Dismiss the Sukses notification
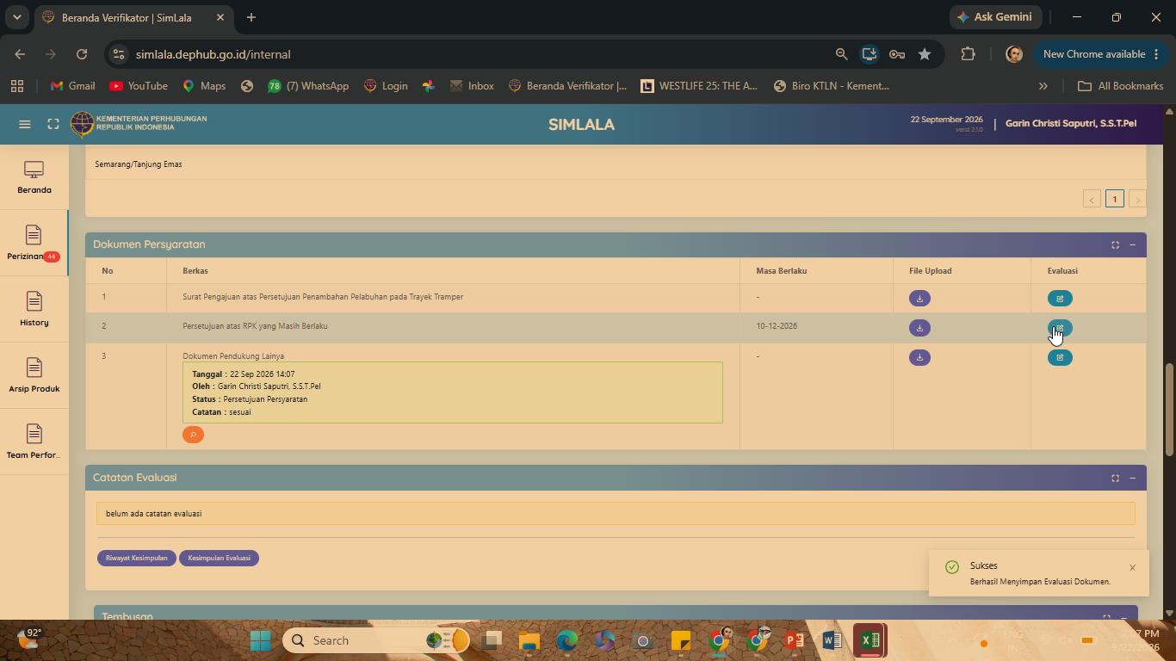The width and height of the screenshot is (1176, 661). click(x=1132, y=567)
